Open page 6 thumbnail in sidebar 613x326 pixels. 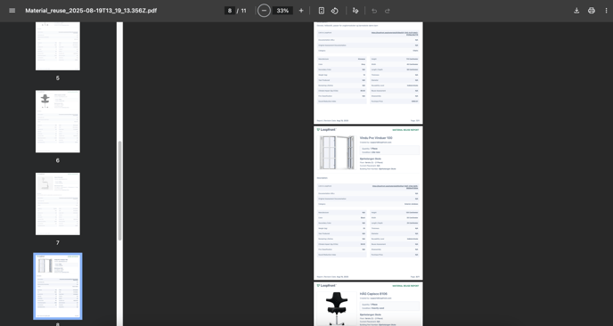[x=58, y=121]
